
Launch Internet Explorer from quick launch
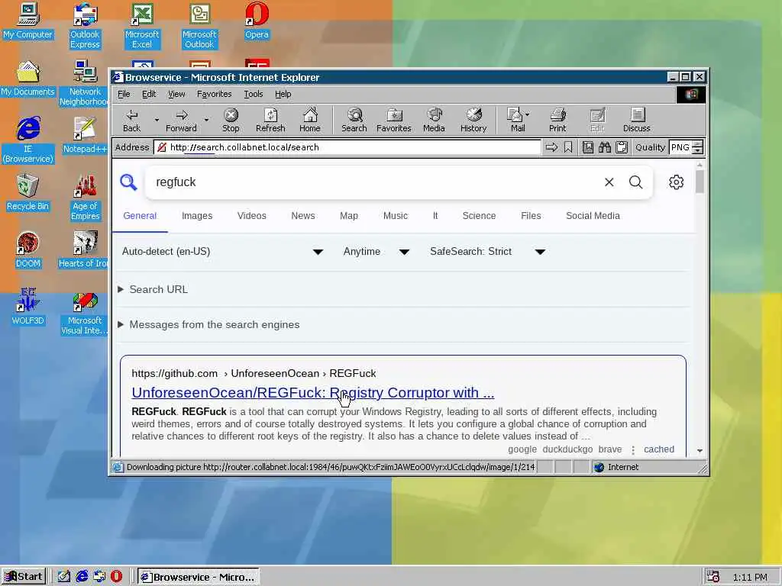click(82, 577)
